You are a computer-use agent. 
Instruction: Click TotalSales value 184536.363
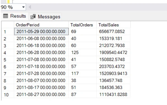[113, 88]
